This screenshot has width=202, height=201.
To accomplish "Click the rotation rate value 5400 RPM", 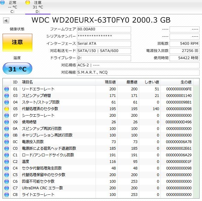I will tap(185, 44).
